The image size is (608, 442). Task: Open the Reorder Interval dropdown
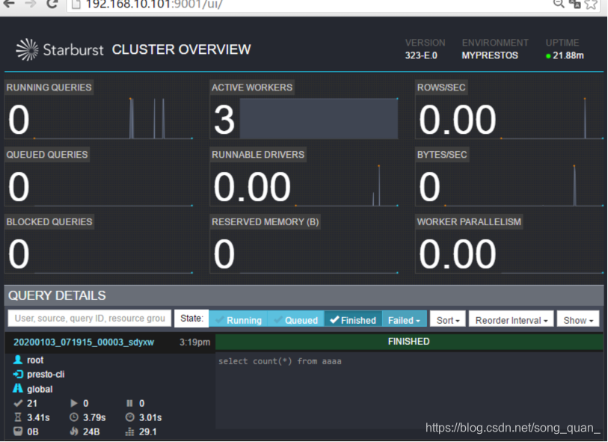511,320
